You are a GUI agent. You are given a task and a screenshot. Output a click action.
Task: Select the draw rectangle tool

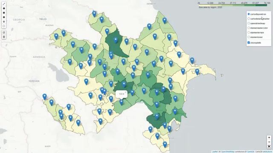tap(4, 13)
